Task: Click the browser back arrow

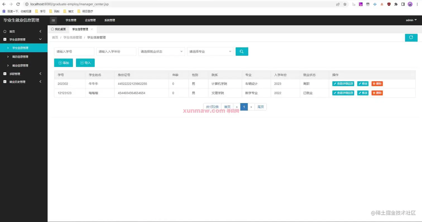Action: click(x=4, y=4)
